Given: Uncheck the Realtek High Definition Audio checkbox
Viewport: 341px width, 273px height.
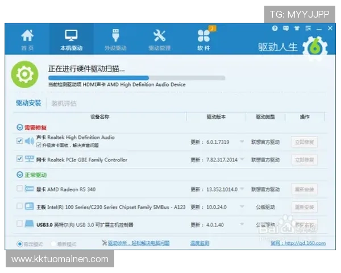Looking at the screenshot, I should coord(20,140).
